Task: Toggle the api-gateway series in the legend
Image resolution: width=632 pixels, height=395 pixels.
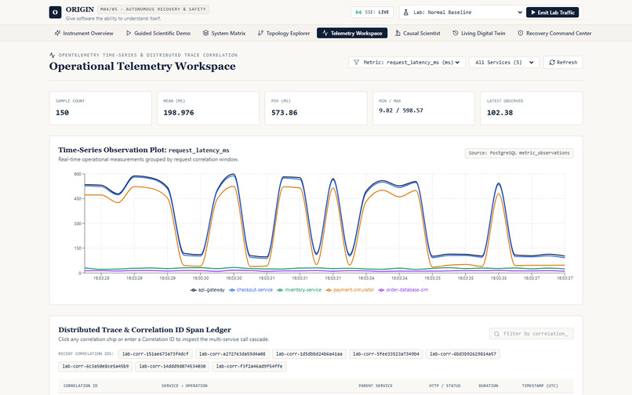Action: click(208, 290)
